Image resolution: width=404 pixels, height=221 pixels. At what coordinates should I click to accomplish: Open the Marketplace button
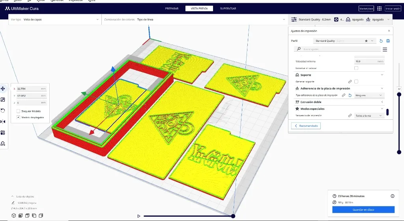(x=366, y=9)
